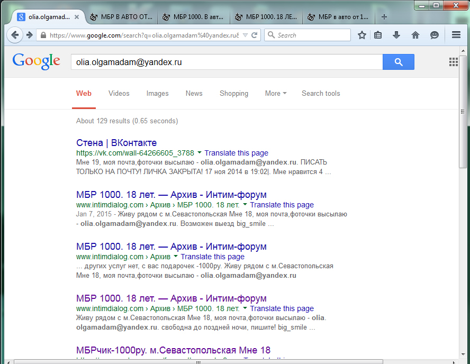Image resolution: width=470 pixels, height=364 pixels.
Task: Click the browser Back arrow button
Action: (15, 35)
